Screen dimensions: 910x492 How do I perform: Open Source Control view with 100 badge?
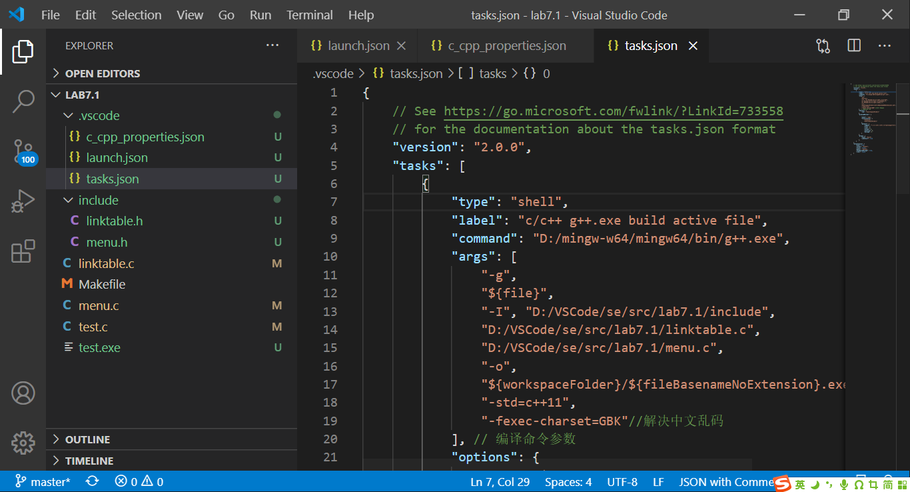tap(23, 151)
